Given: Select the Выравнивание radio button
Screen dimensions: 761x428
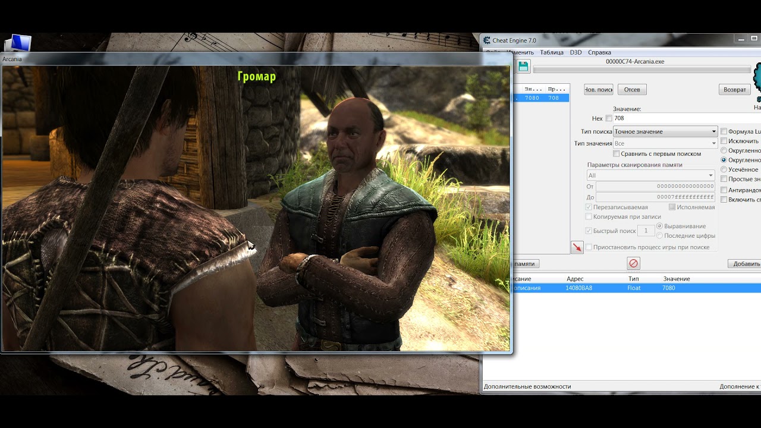Looking at the screenshot, I should pos(659,226).
